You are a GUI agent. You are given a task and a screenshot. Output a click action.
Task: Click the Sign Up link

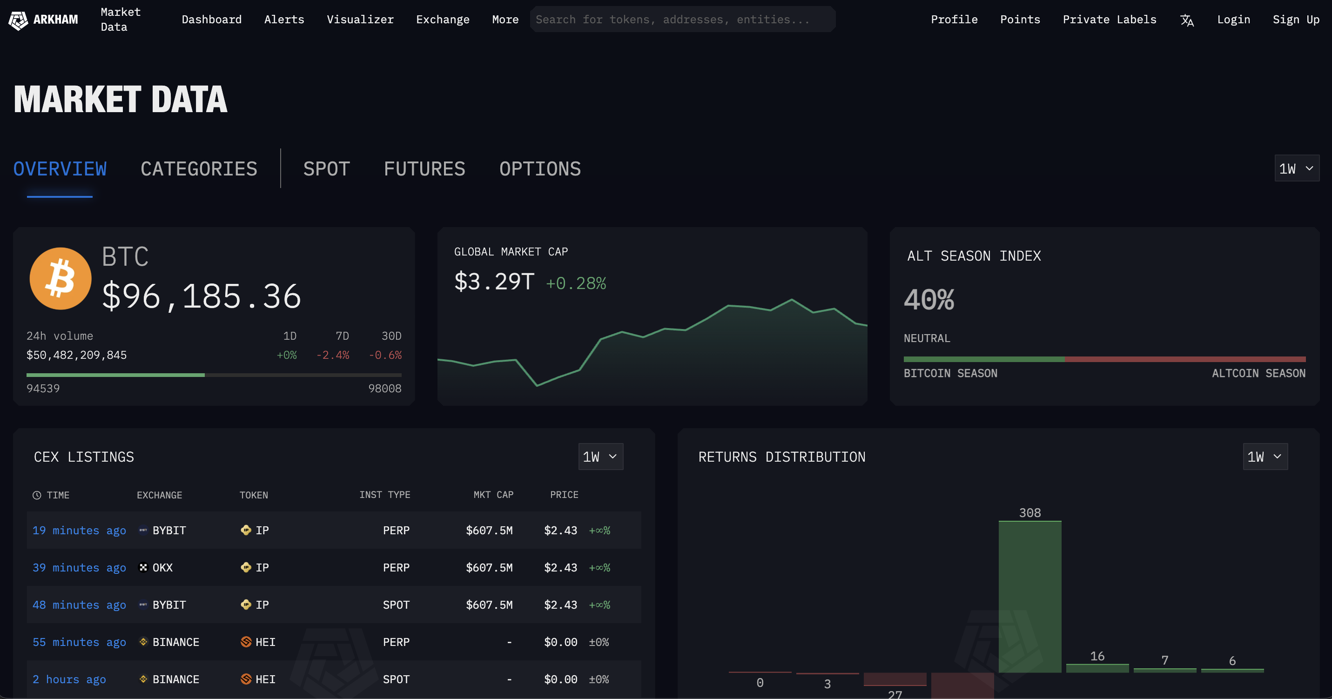tap(1295, 20)
